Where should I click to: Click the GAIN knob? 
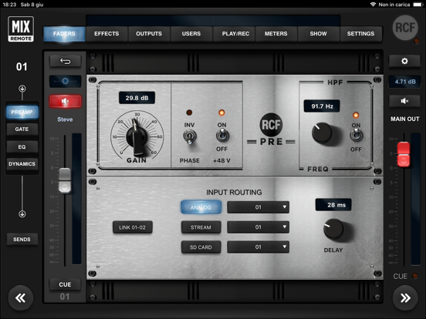pyautogui.click(x=137, y=137)
